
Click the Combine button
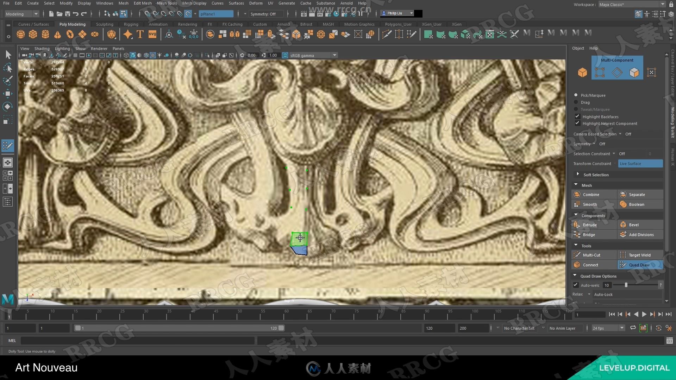594,194
